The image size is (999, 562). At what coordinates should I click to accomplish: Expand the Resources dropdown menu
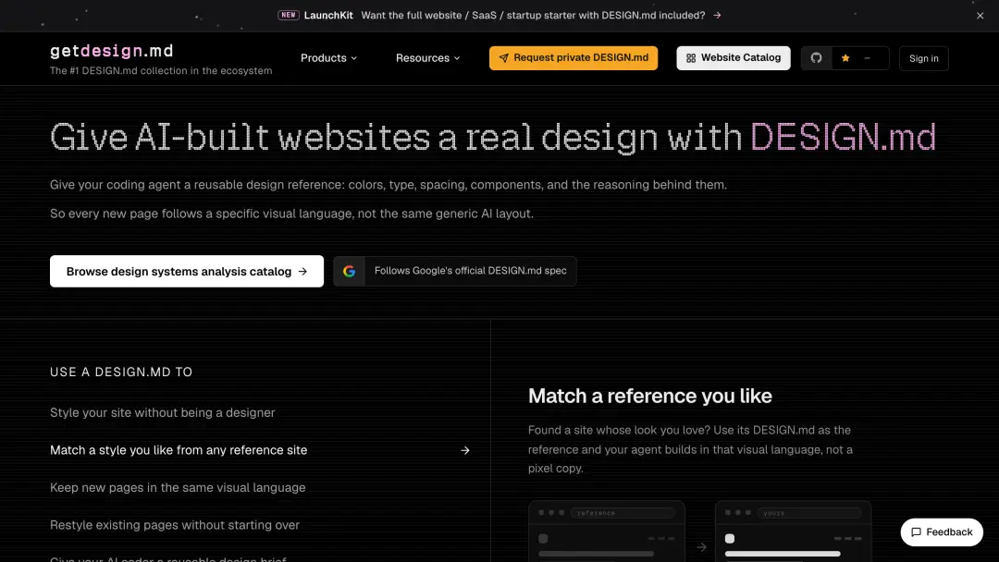pos(427,58)
